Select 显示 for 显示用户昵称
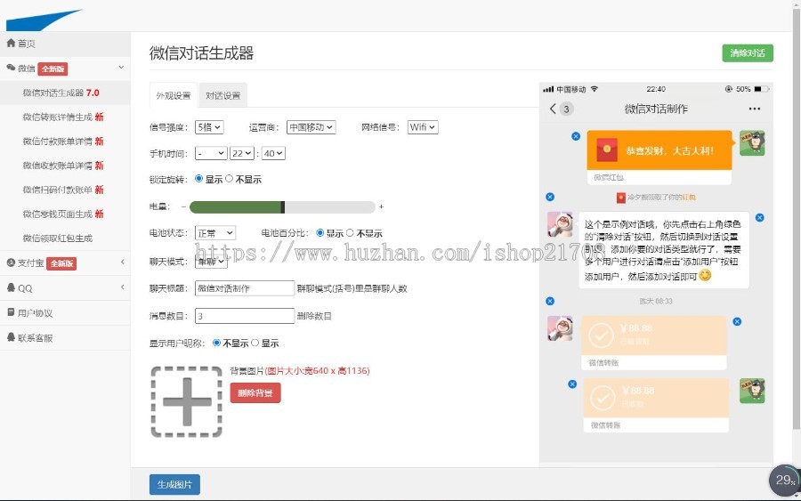The width and height of the screenshot is (801, 501). pyautogui.click(x=255, y=343)
